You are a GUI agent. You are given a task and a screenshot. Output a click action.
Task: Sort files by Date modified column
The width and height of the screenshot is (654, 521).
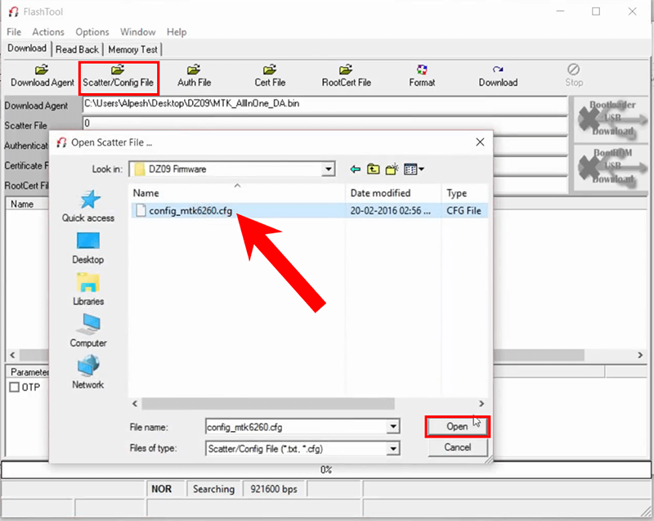(393, 193)
